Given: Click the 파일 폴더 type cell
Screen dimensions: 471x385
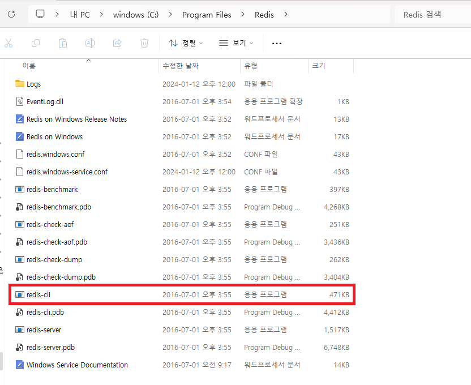Looking at the screenshot, I should [x=258, y=84].
